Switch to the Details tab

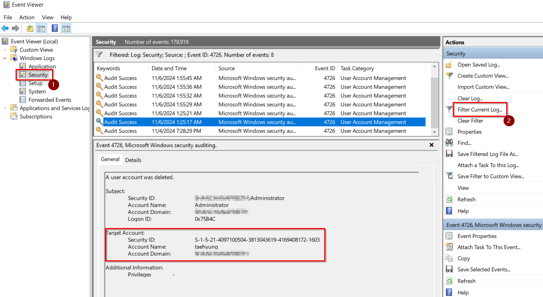click(x=133, y=159)
